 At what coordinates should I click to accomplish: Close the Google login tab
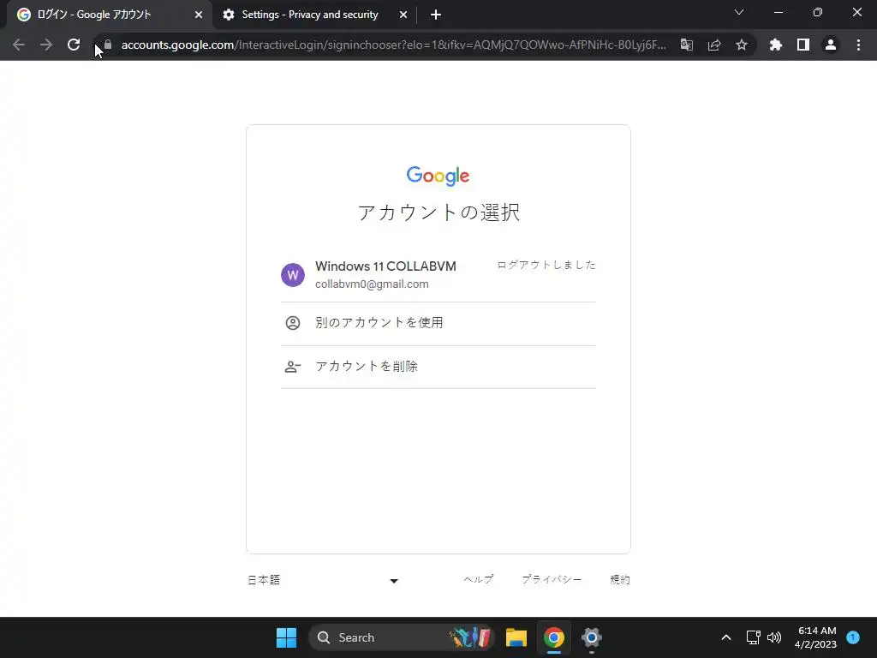[199, 15]
